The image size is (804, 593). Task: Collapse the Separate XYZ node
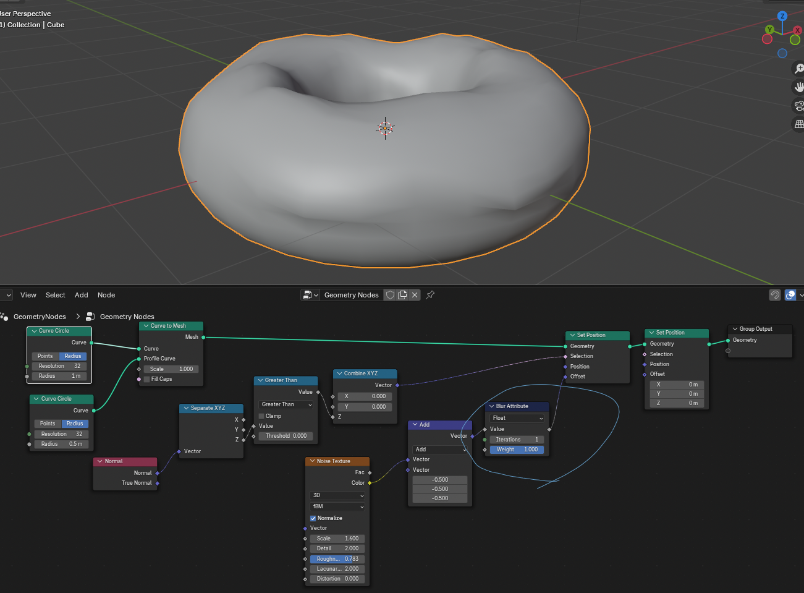coord(186,408)
